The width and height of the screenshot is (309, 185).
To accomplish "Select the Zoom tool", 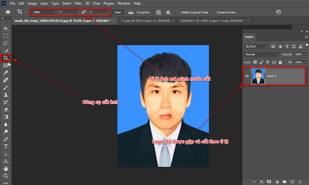I will point(6,176).
